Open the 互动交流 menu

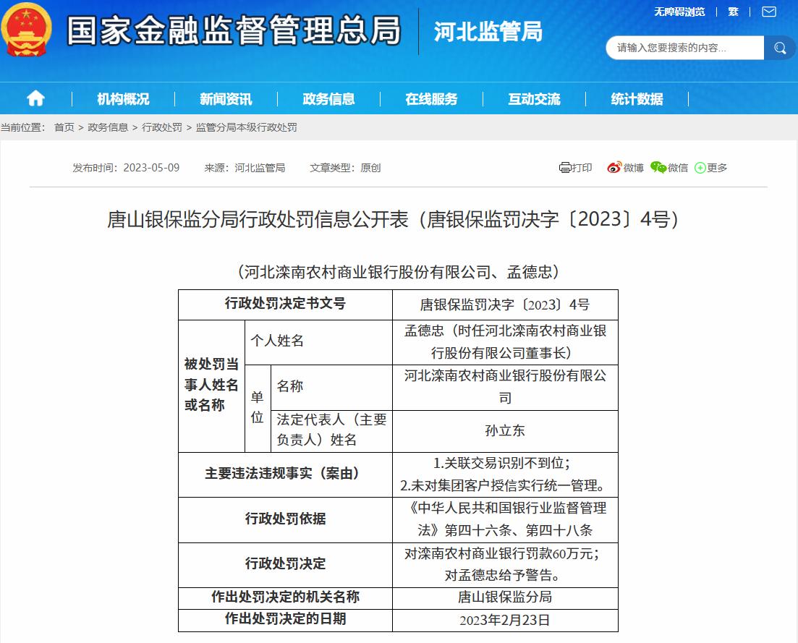point(535,99)
